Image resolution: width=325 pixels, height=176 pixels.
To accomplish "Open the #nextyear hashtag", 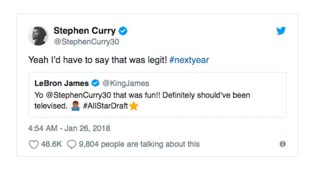I will [x=189, y=60].
